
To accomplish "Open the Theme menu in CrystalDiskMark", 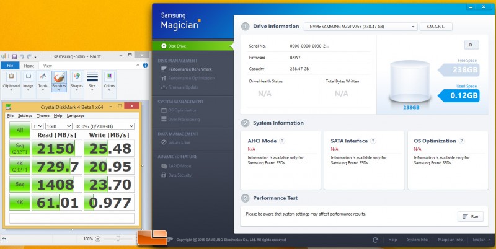I will click(43, 116).
